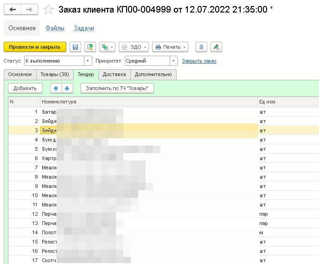The height and width of the screenshot is (264, 319).
Task: Go forward with the right arrow button
Action: (x=29, y=10)
